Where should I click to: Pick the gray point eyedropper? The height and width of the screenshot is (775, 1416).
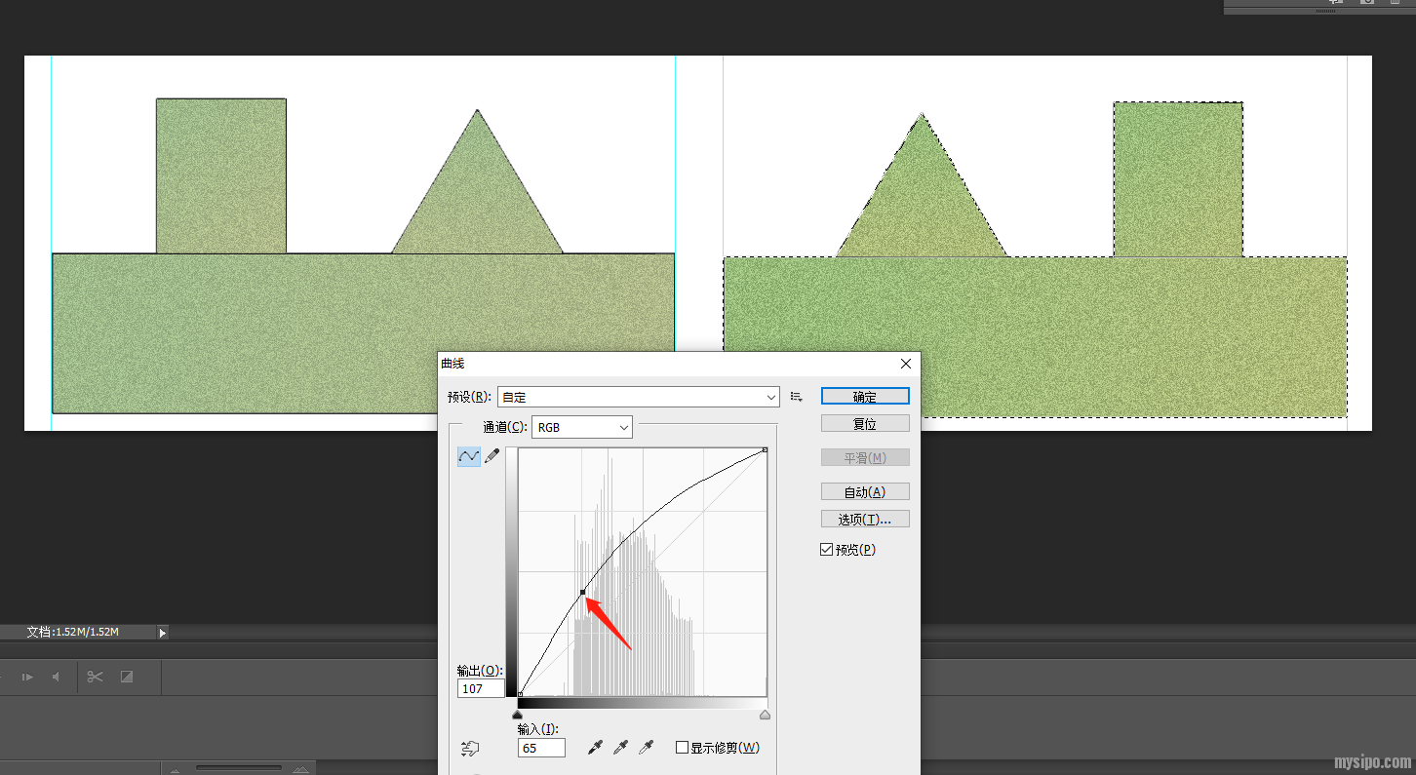pyautogui.click(x=620, y=748)
